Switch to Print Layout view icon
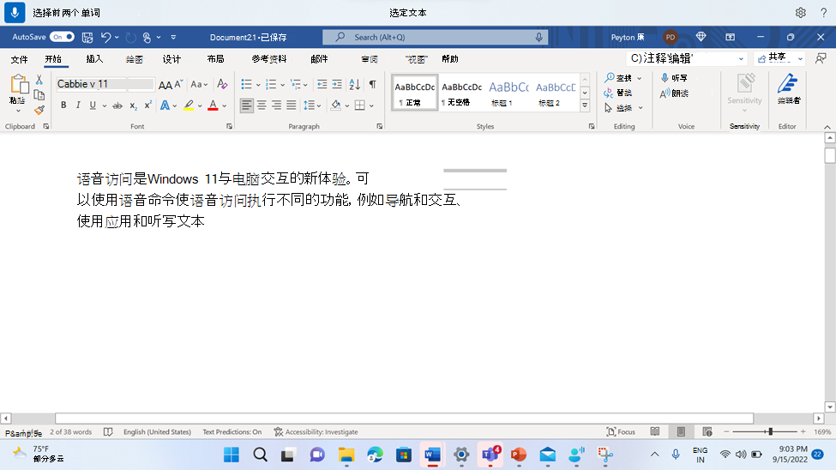The width and height of the screenshot is (836, 470). pos(681,431)
